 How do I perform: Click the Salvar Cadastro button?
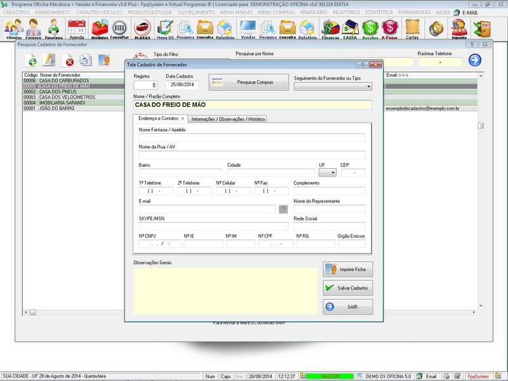click(x=348, y=288)
